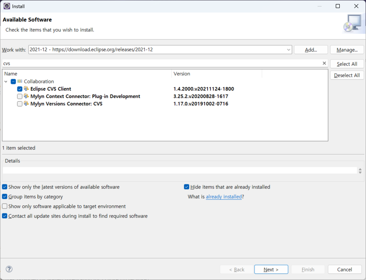Viewport: 366px width, 280px height.
Task: Click the 1 item selected status text
Action: point(19,148)
